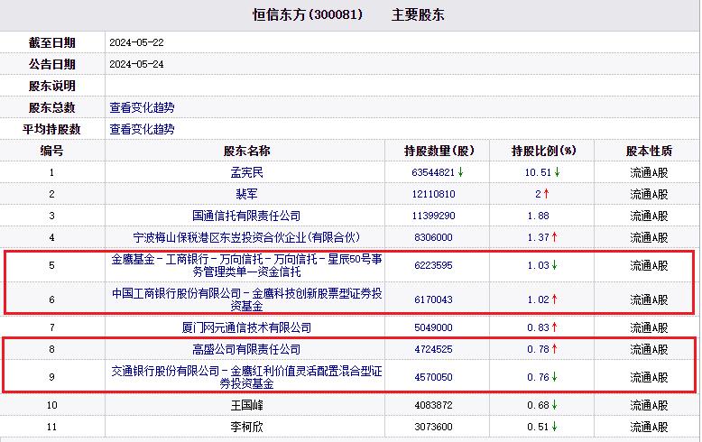702x442 pixels.
Task: Click holding ratio 0.76
Action: coord(538,377)
